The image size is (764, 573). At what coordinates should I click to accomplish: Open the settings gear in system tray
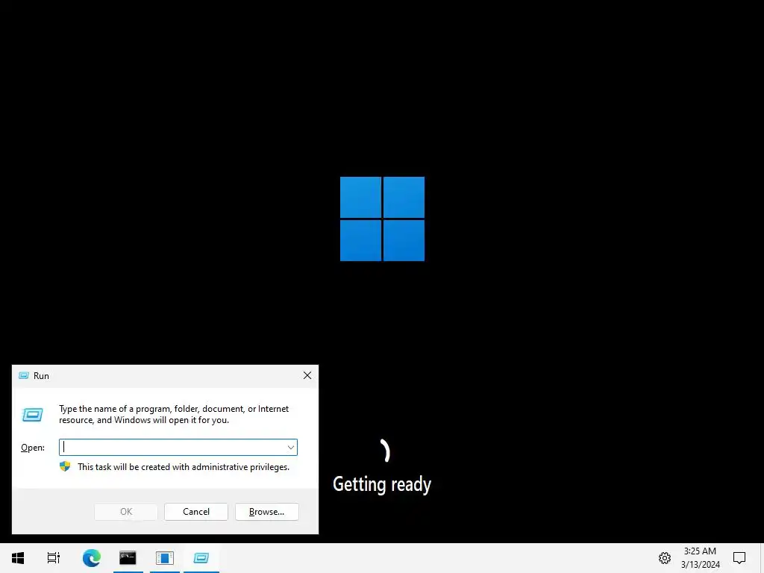pyautogui.click(x=665, y=558)
